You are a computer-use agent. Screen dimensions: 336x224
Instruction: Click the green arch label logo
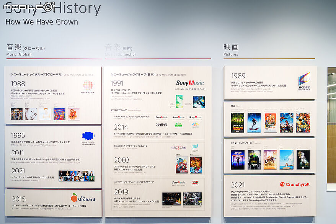coord(178,125)
